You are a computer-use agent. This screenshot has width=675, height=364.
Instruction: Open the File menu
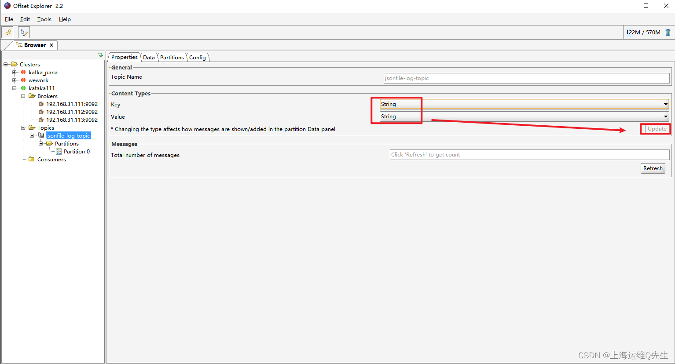click(9, 19)
